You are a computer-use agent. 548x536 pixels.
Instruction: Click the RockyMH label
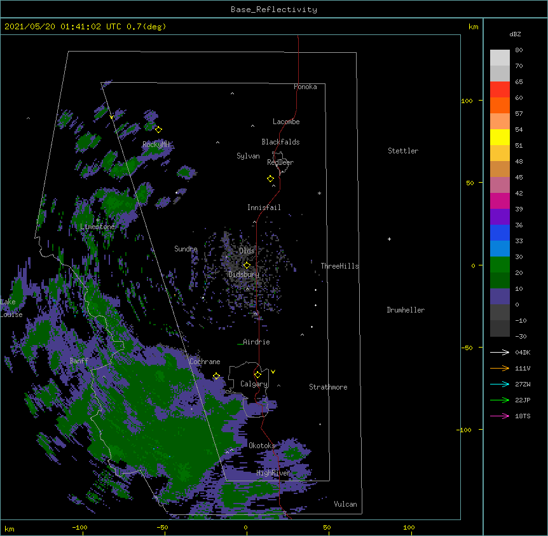click(x=156, y=145)
